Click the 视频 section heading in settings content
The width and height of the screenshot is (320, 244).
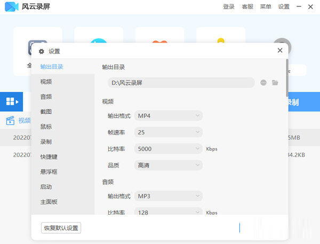point(108,101)
